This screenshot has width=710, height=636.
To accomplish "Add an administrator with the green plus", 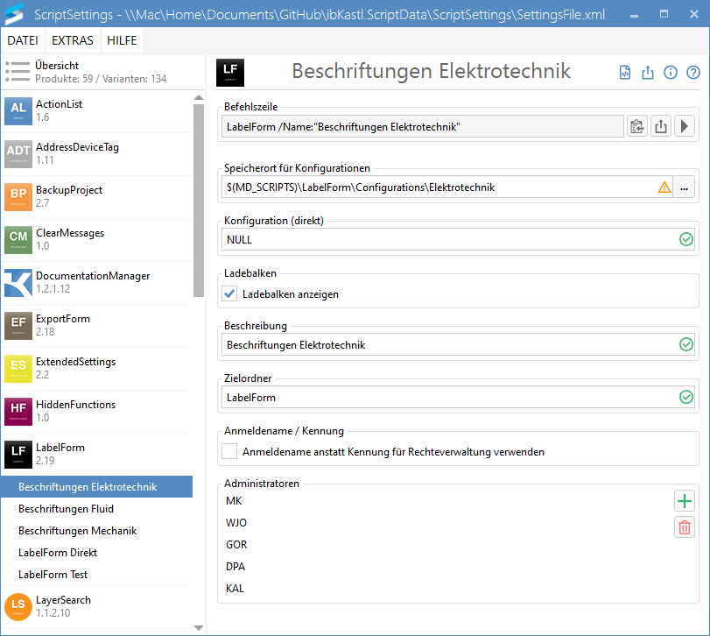I will click(685, 501).
